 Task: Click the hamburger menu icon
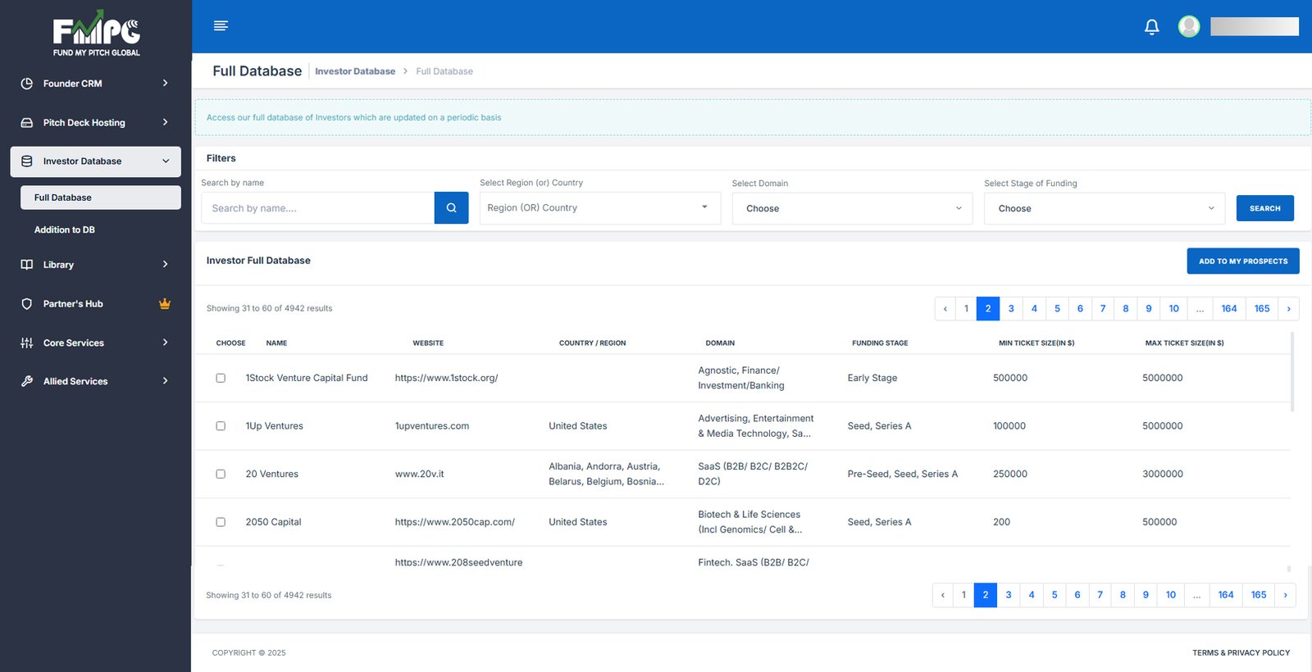[221, 26]
